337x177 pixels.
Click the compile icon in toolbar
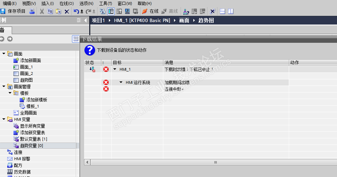tap(103, 11)
